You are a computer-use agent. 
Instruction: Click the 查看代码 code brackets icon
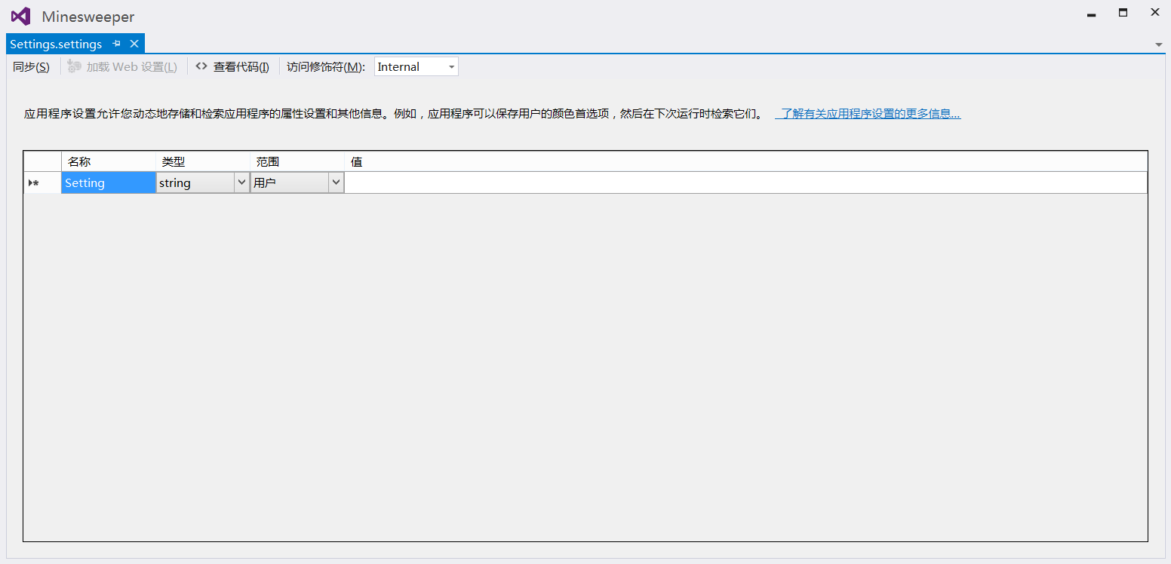pyautogui.click(x=201, y=66)
